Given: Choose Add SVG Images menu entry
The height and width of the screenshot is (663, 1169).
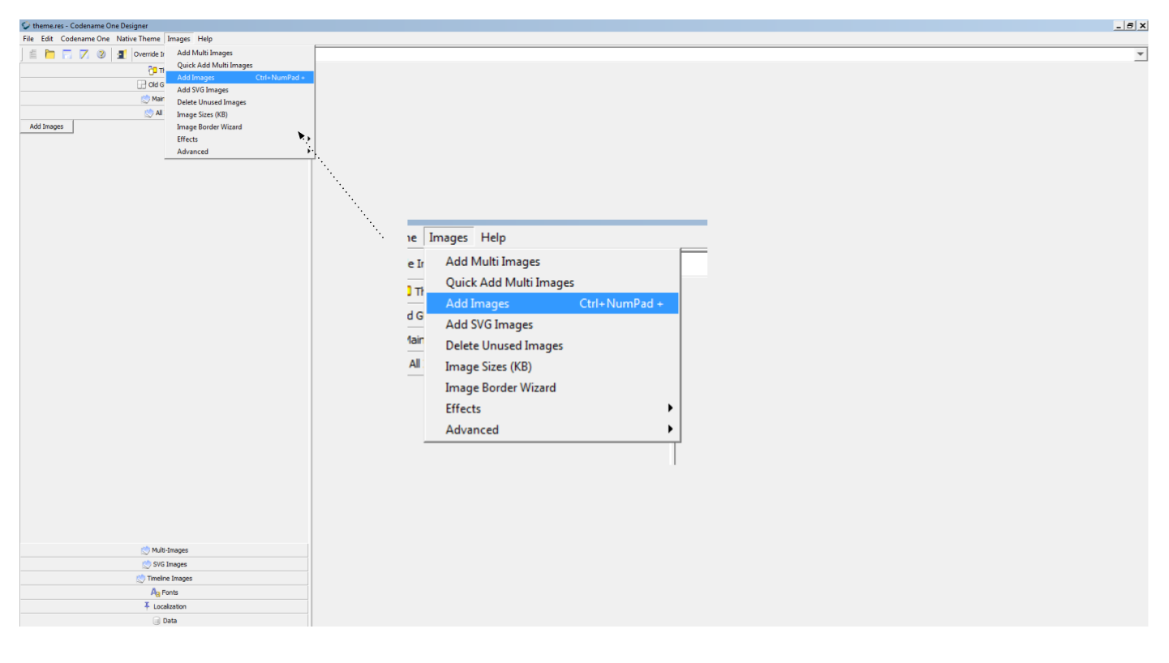Looking at the screenshot, I should 239,90.
